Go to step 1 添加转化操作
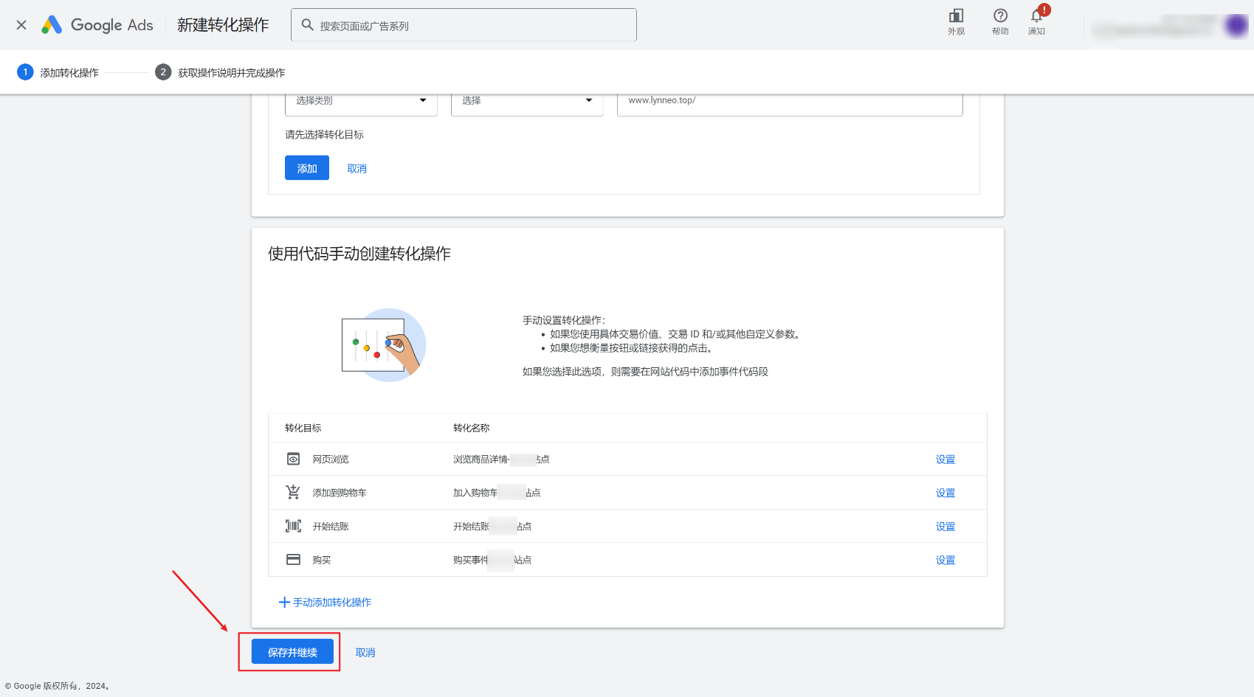1254x697 pixels. click(x=58, y=72)
